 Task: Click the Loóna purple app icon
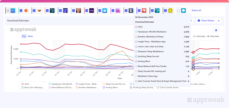click(x=91, y=11)
